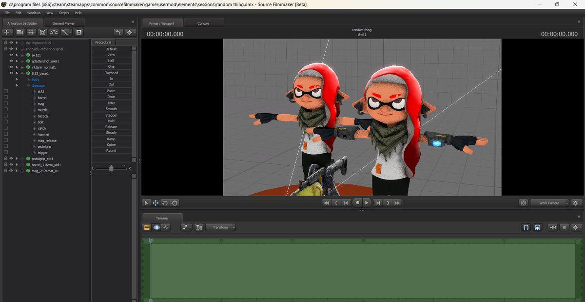Viewport: 585px width, 302px height.
Task: Open the File menu
Action: click(x=7, y=13)
